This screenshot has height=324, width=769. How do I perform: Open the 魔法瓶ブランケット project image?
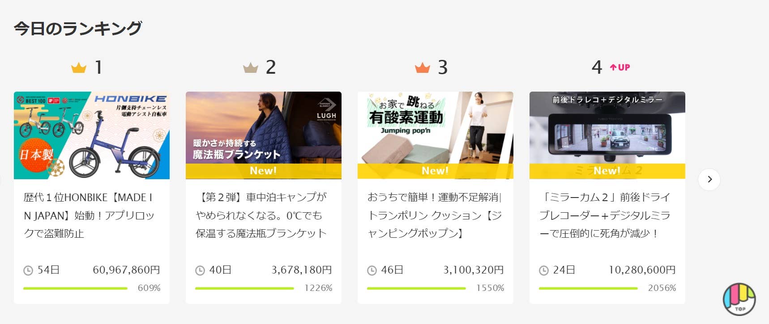(x=264, y=135)
